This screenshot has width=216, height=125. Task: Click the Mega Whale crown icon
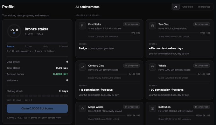[82, 108]
